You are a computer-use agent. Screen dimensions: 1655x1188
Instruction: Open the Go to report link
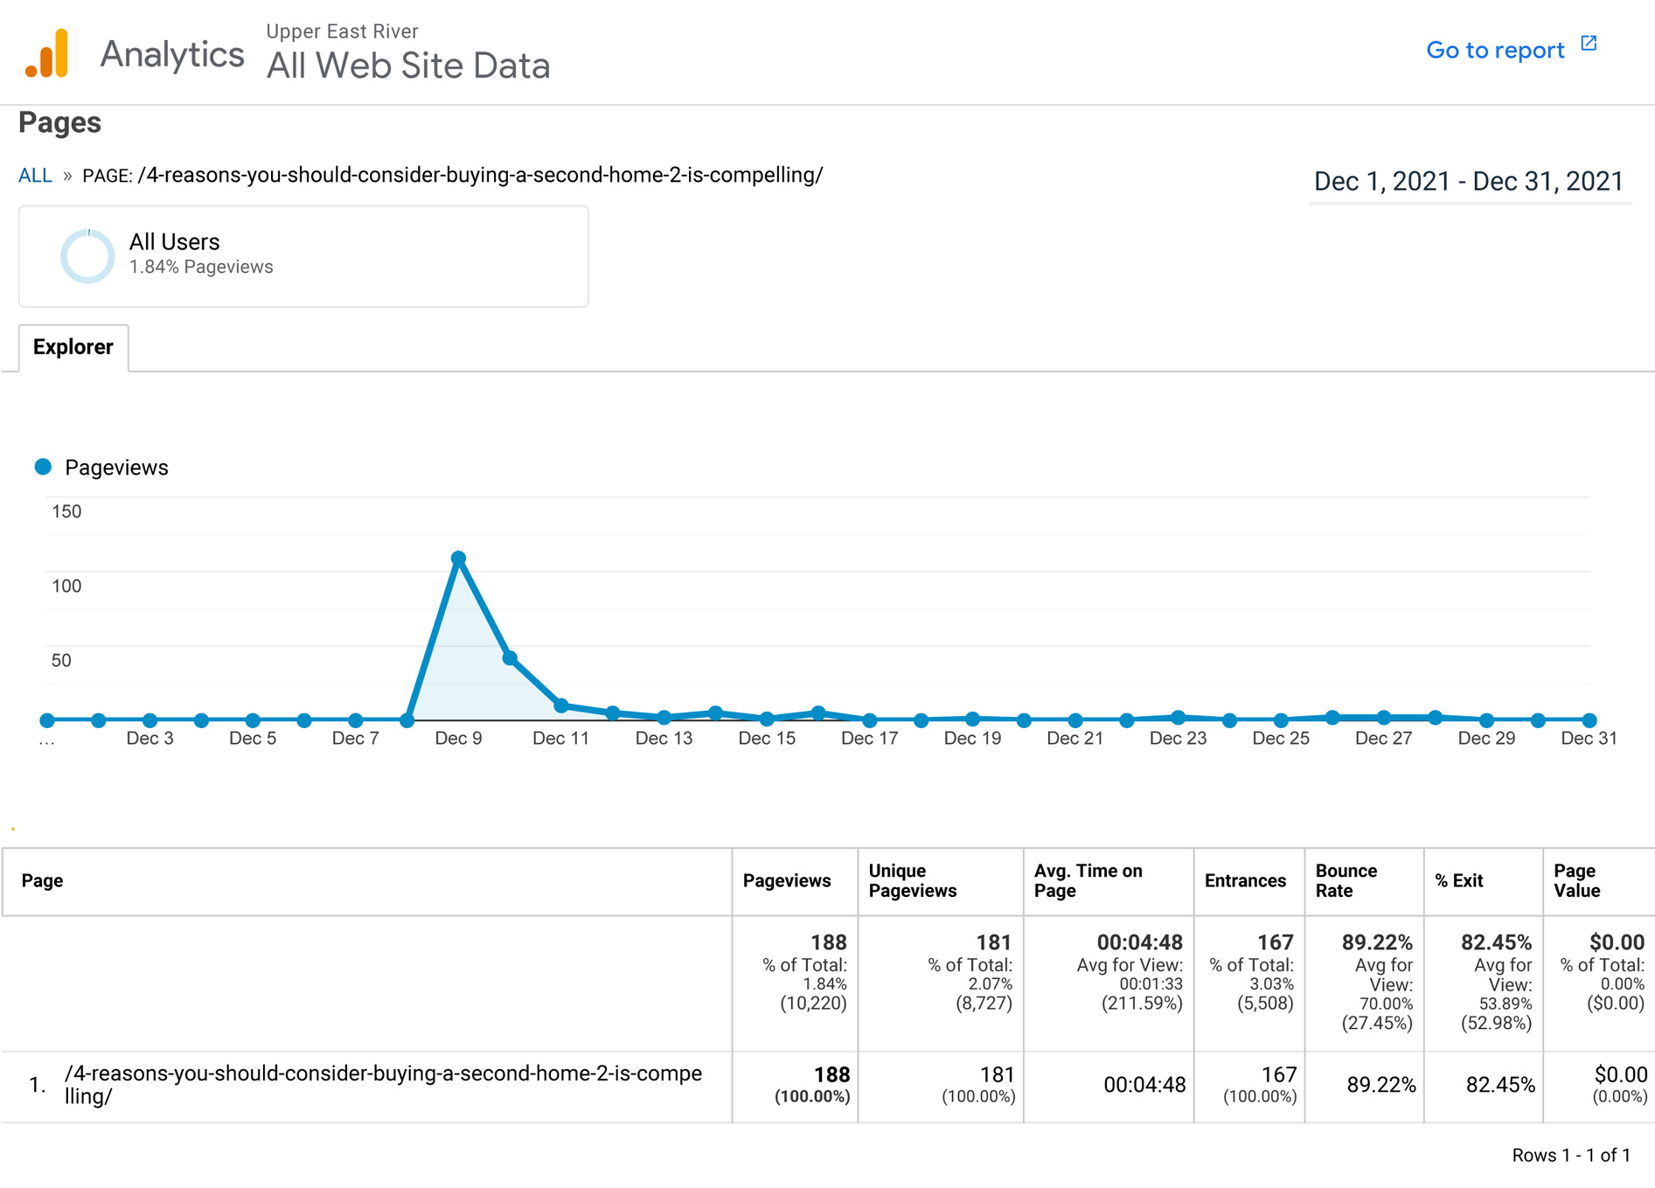tap(1494, 51)
